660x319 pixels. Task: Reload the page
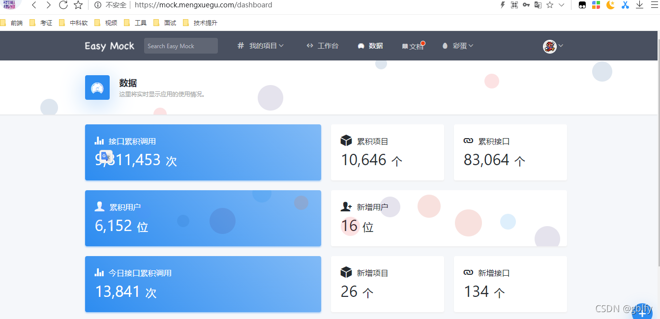point(63,5)
